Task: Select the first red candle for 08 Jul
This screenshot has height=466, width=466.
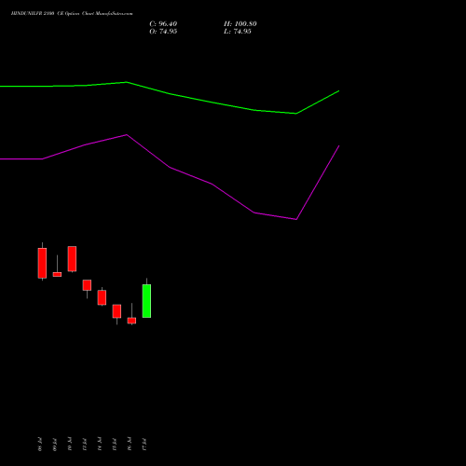Action: (x=42, y=263)
